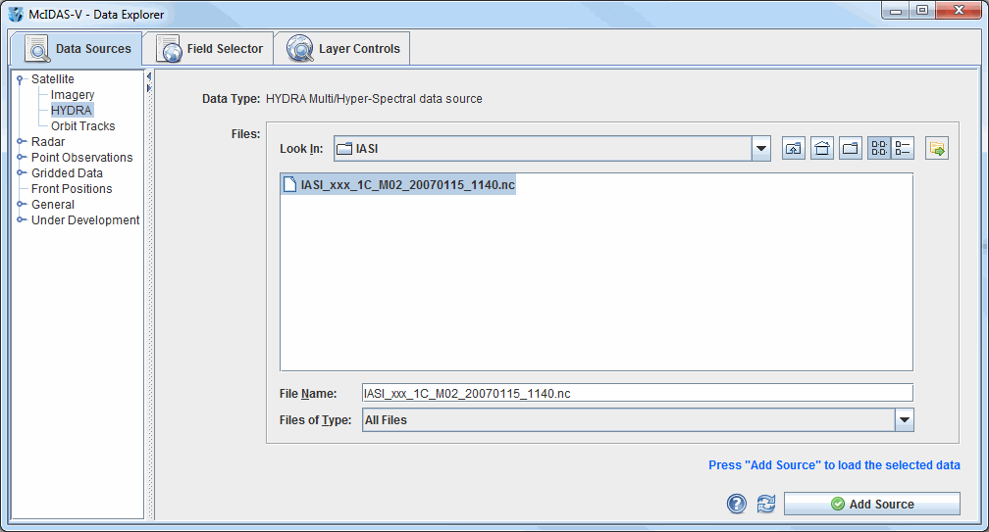Screen dimensions: 989x532
Task: Click the McIDAS-V title bar app icon
Action: pyautogui.click(x=16, y=14)
